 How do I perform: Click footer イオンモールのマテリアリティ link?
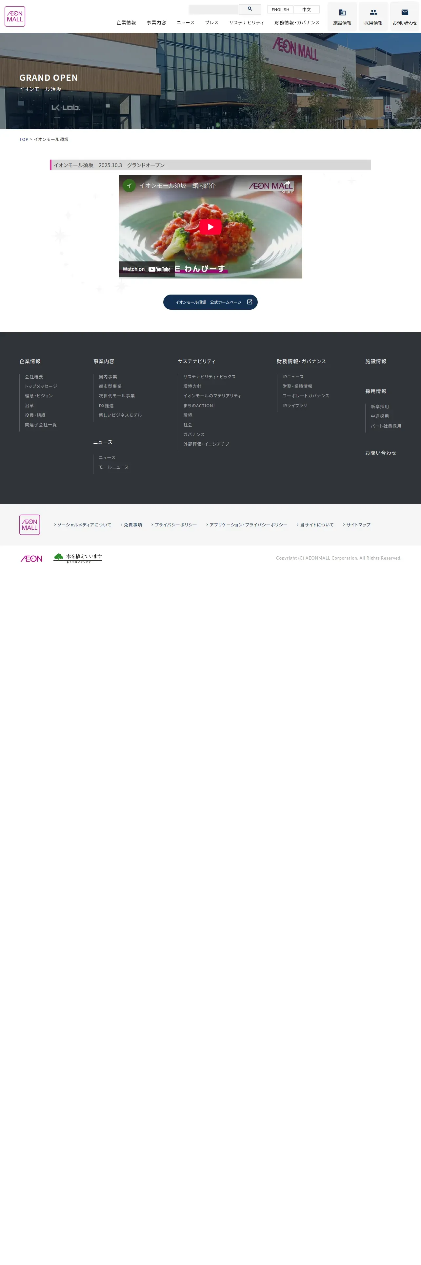(212, 396)
